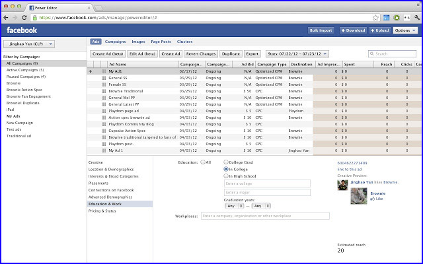This screenshot has width=423, height=264.
Task: Open the browser wrench menu
Action: 417,18
